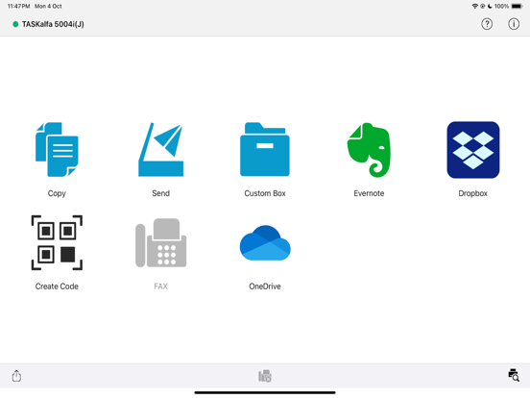The image size is (530, 398).
Task: Show app information icon
Action: click(514, 24)
